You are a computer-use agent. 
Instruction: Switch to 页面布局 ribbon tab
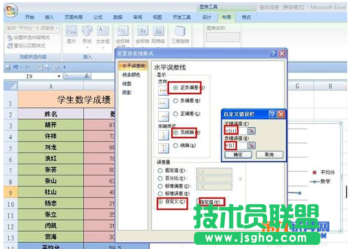tap(74, 17)
